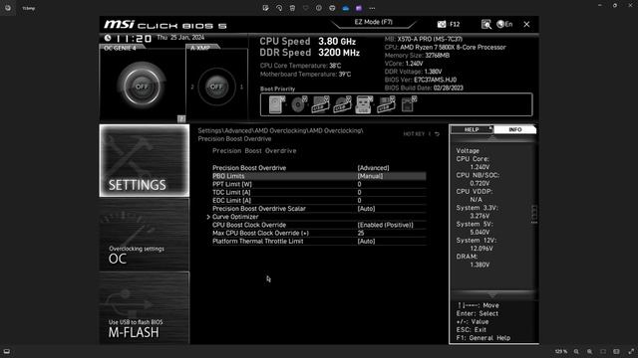Screen dimensions: 638x358
Task: Click the zoom out magnifier in status bar
Action: tap(576, 351)
